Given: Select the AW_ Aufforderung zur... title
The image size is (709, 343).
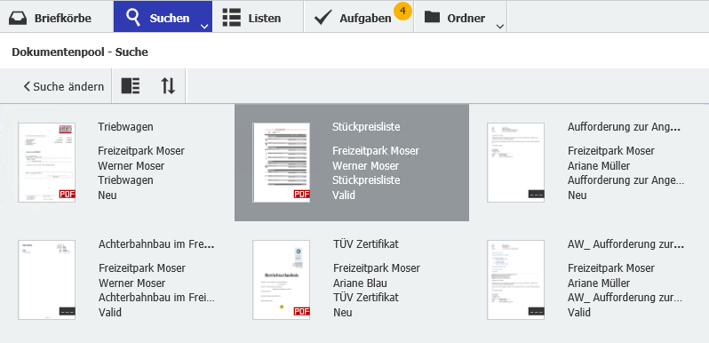Looking at the screenshot, I should tap(625, 244).
